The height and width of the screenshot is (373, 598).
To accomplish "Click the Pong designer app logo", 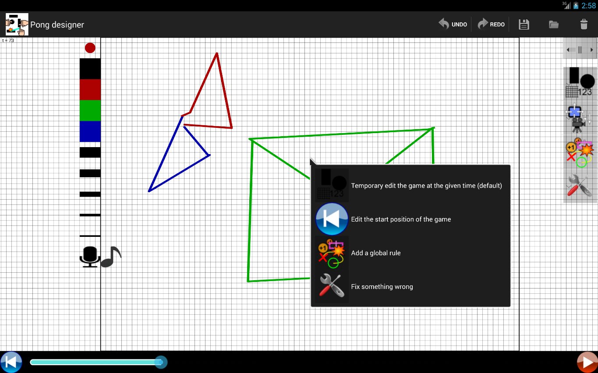I will pos(17,25).
